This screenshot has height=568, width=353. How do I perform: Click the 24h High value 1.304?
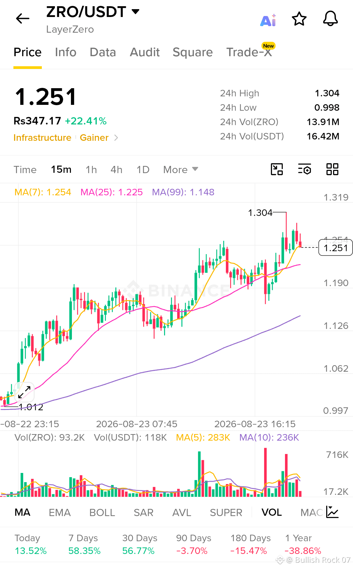[327, 93]
